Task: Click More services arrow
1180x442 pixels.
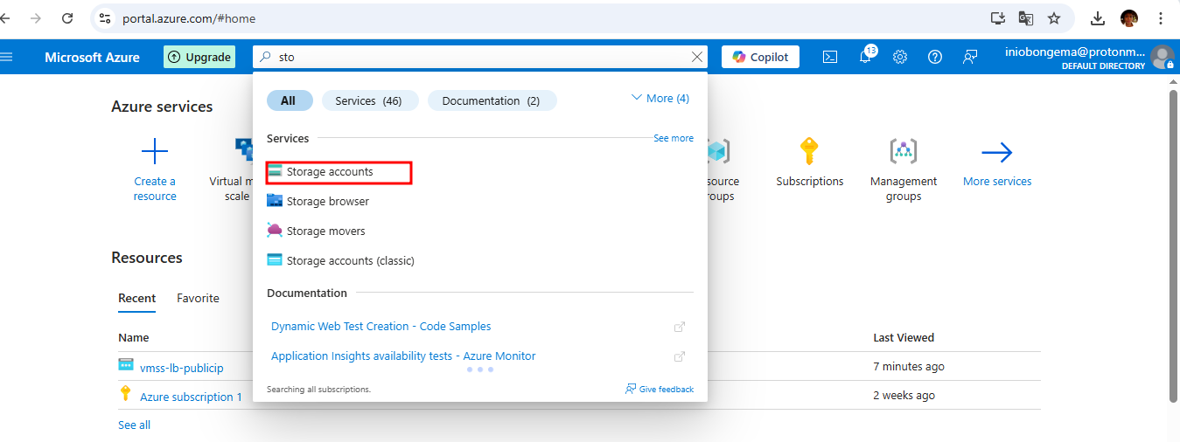Action: coord(997,153)
